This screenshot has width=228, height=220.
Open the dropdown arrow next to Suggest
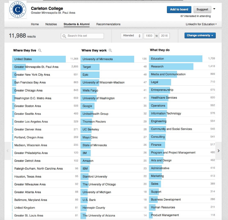click(214, 9)
